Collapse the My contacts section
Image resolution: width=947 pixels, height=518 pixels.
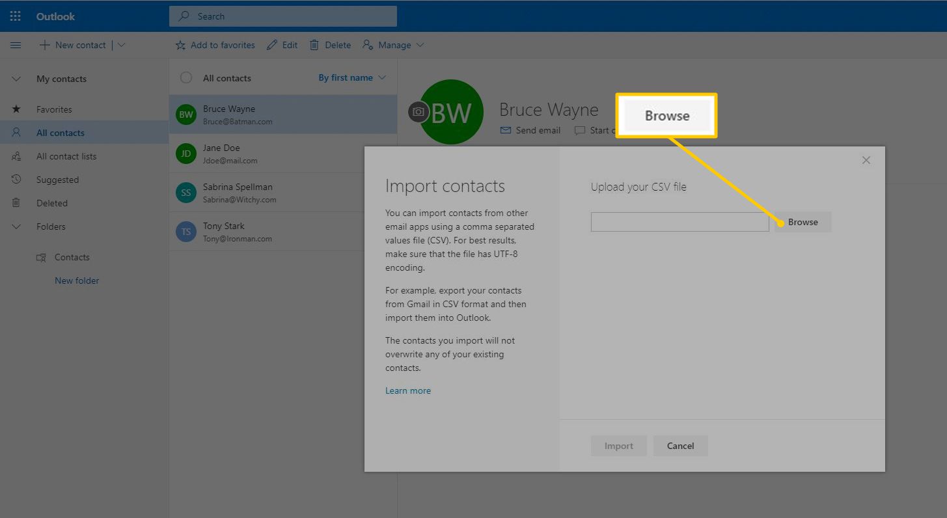pyautogui.click(x=16, y=79)
